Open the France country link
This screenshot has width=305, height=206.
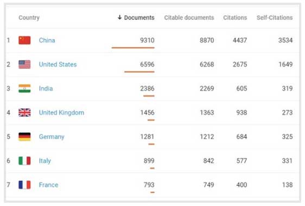click(49, 185)
